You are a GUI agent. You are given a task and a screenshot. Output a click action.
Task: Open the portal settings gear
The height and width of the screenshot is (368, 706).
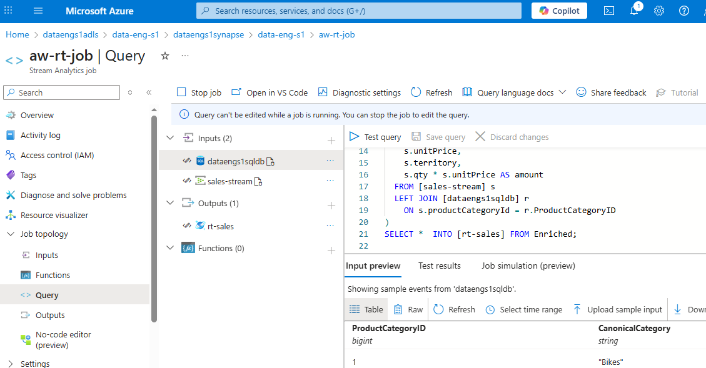tap(659, 11)
